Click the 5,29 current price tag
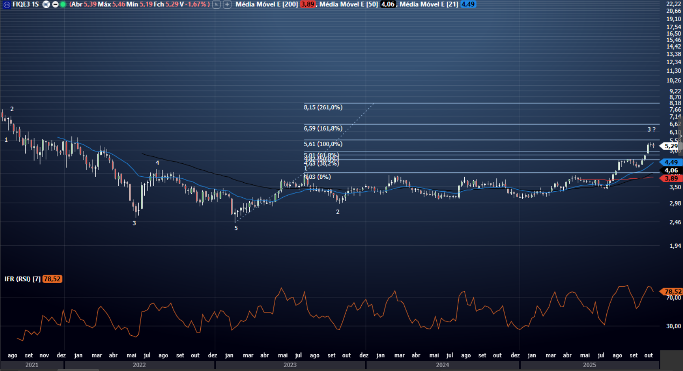The height and width of the screenshot is (371, 683). pos(671,146)
